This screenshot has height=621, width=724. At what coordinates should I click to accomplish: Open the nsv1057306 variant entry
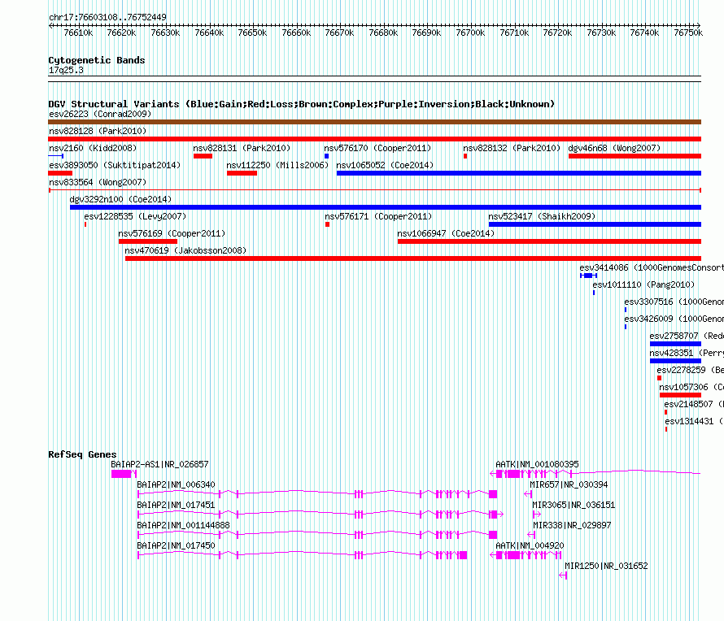691,387
